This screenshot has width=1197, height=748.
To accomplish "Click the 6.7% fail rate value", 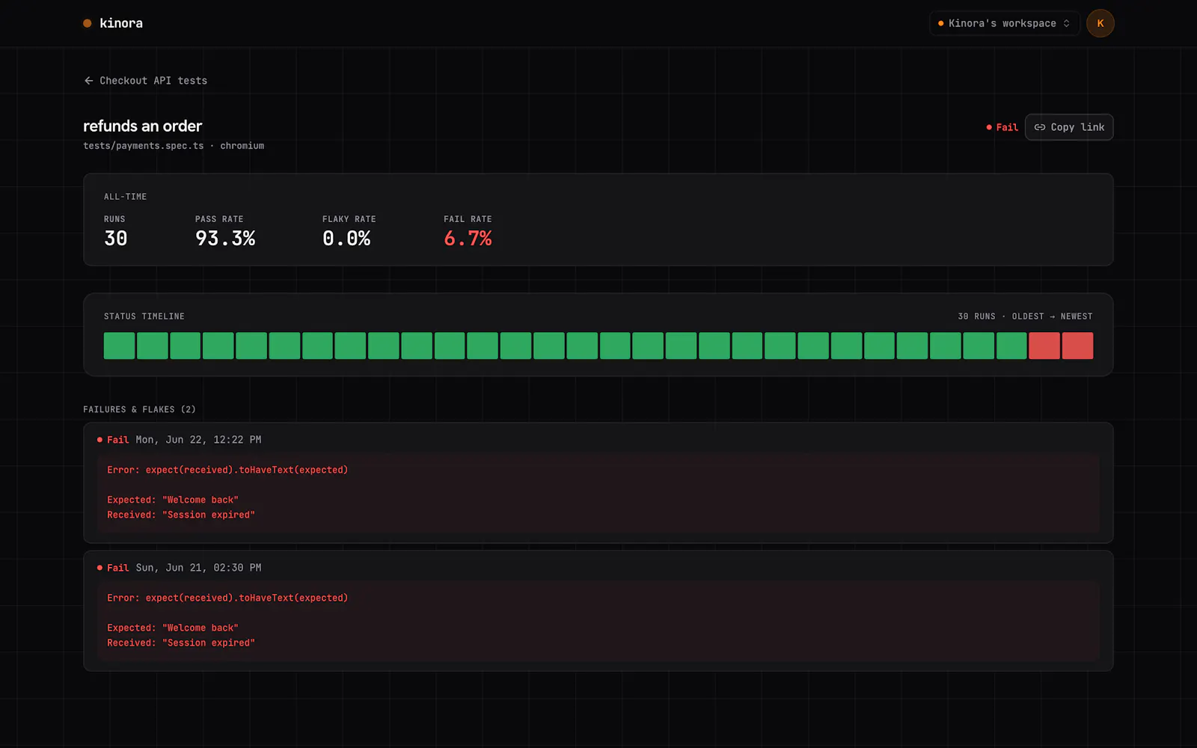I will pyautogui.click(x=468, y=239).
